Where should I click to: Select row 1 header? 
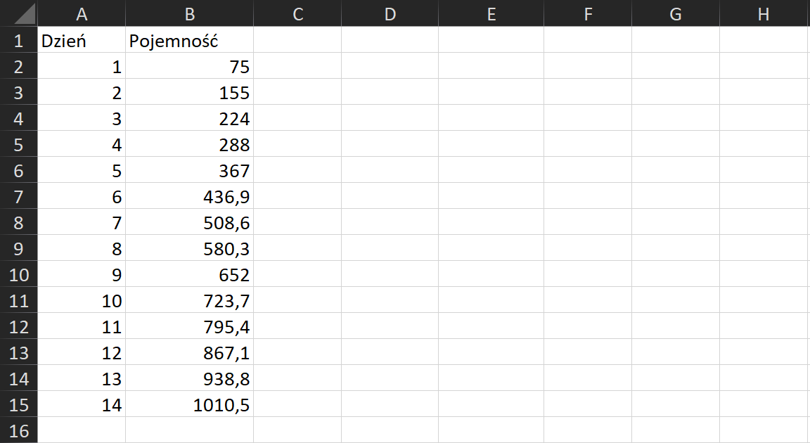point(18,41)
